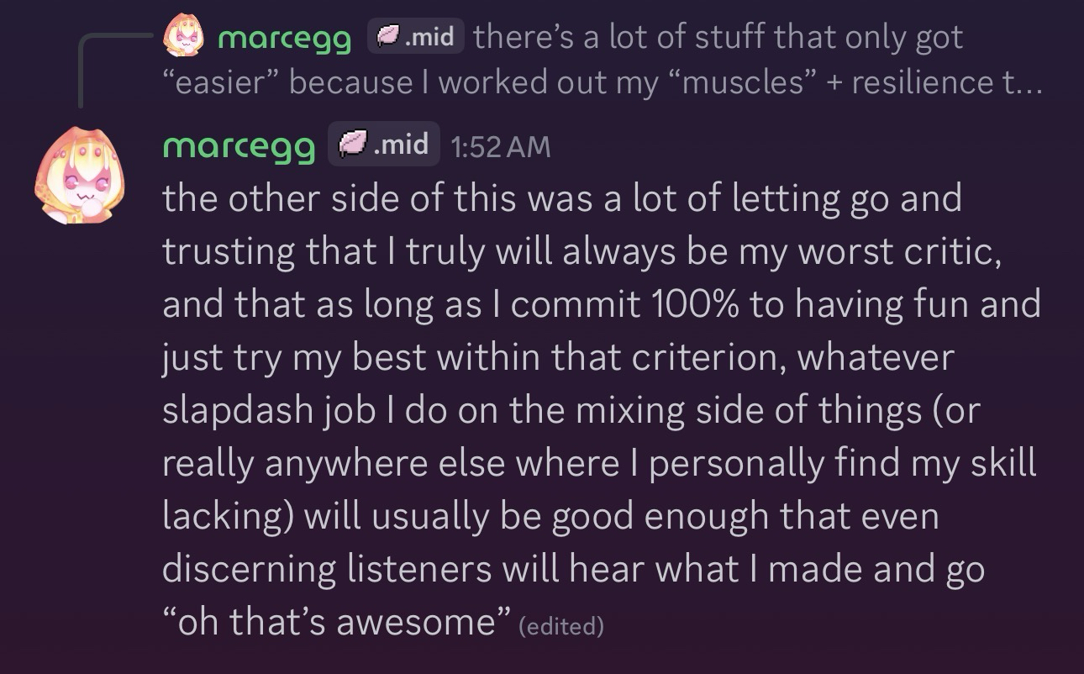
Task: Click leaf icon in main message tag
Action: click(x=351, y=145)
